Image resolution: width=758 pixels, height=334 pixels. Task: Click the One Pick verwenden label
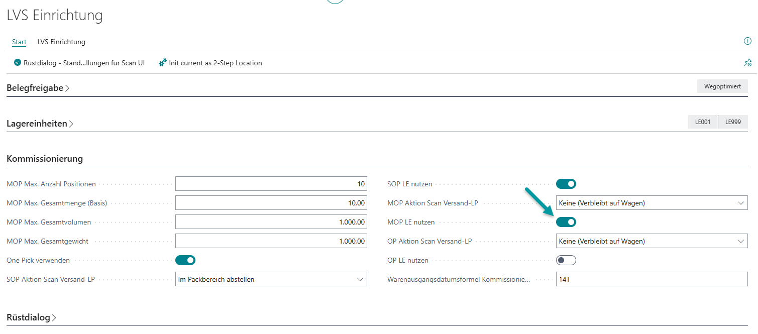(38, 260)
